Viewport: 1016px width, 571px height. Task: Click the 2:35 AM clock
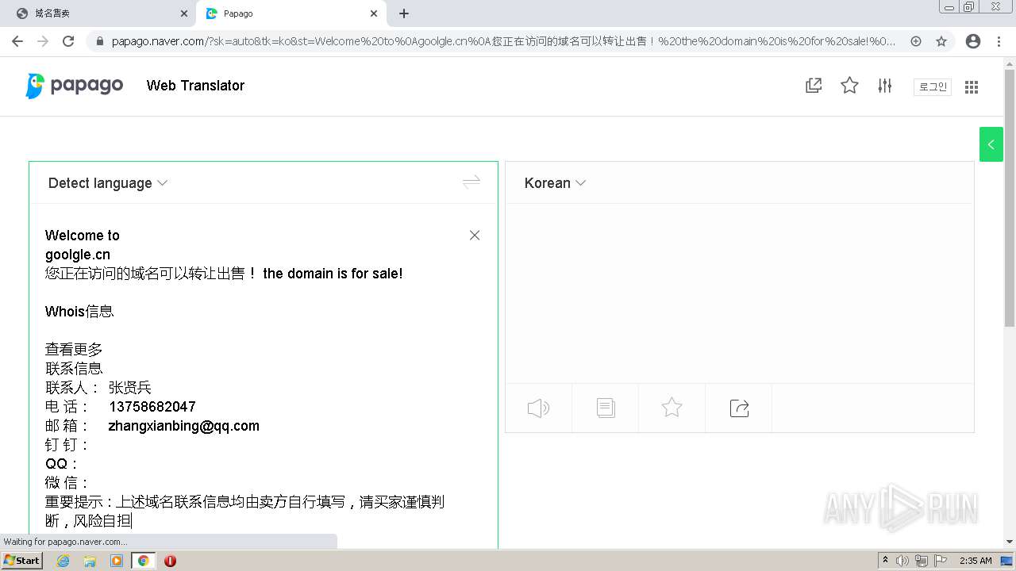click(x=976, y=561)
